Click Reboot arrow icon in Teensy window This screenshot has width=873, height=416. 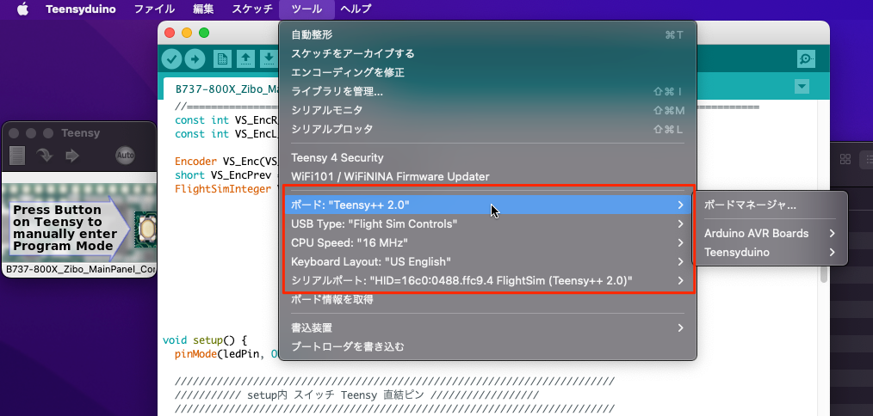(x=72, y=156)
